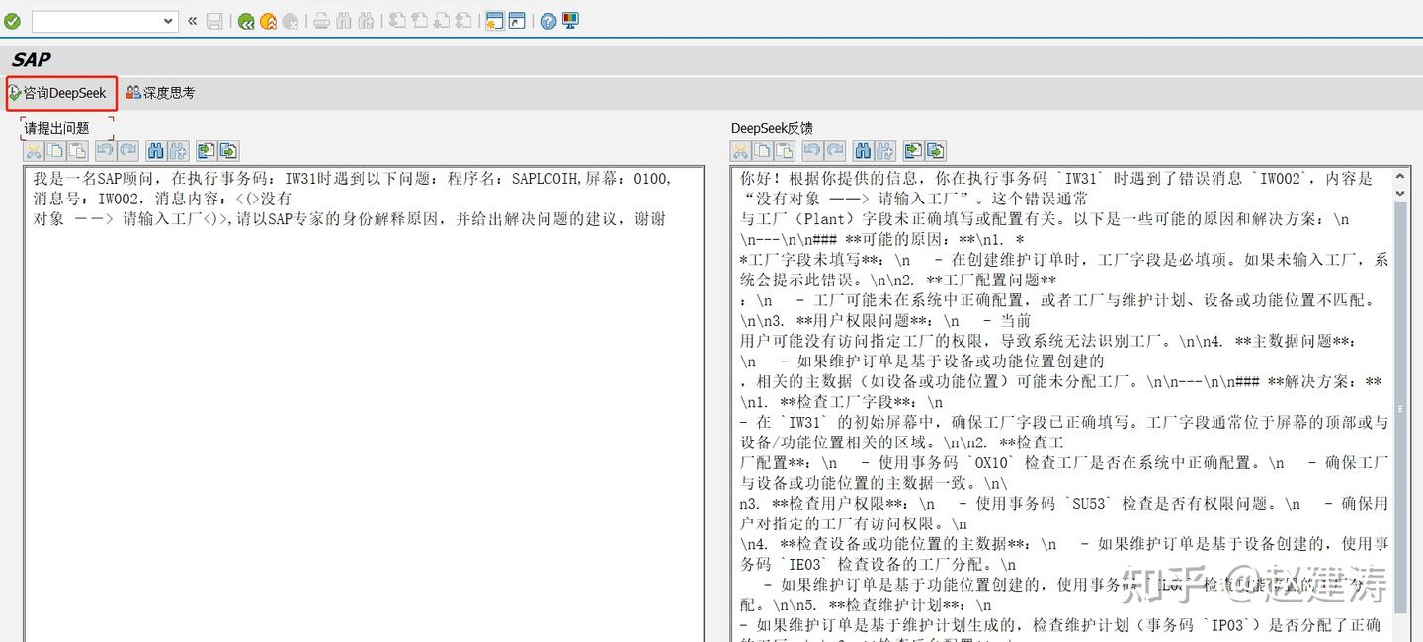Screen dimensions: 1423x642
Task: Select the Back navigation icon
Action: pyautogui.click(x=245, y=20)
